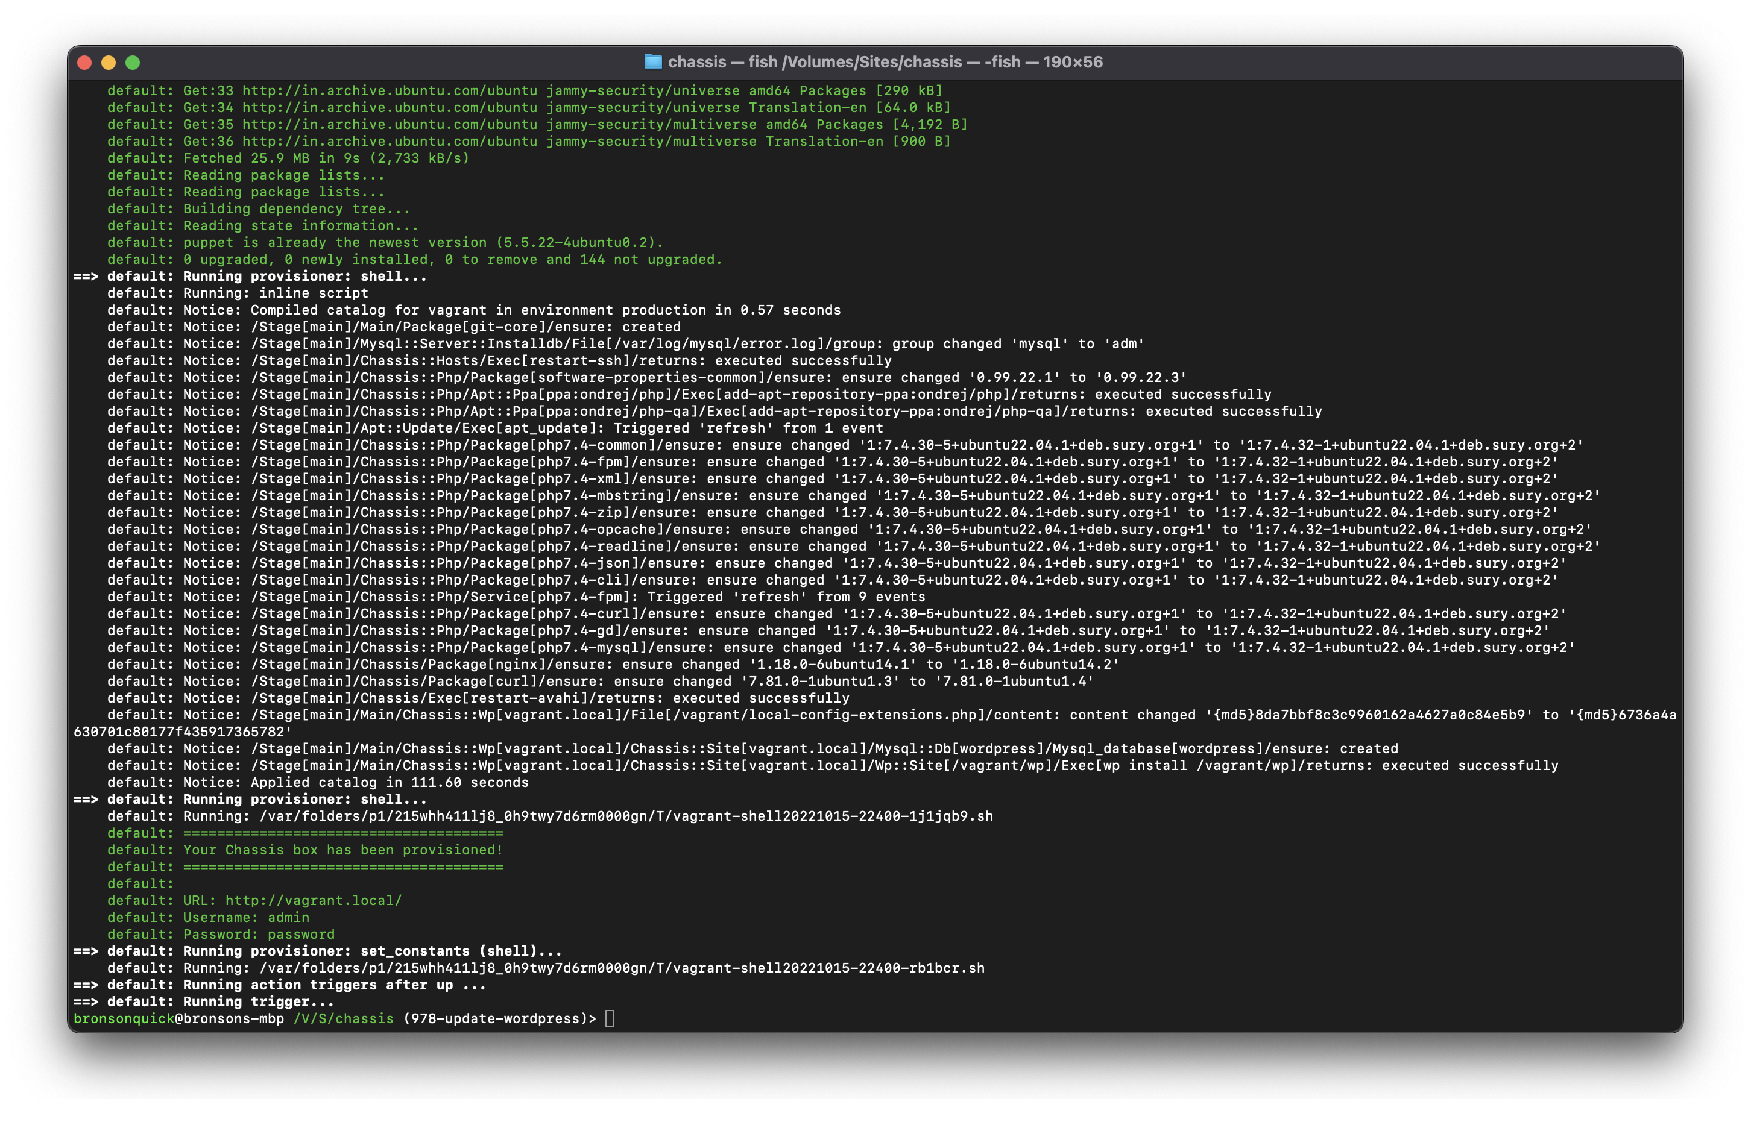
Task: Click the yellow minimize window button
Action: [x=108, y=62]
